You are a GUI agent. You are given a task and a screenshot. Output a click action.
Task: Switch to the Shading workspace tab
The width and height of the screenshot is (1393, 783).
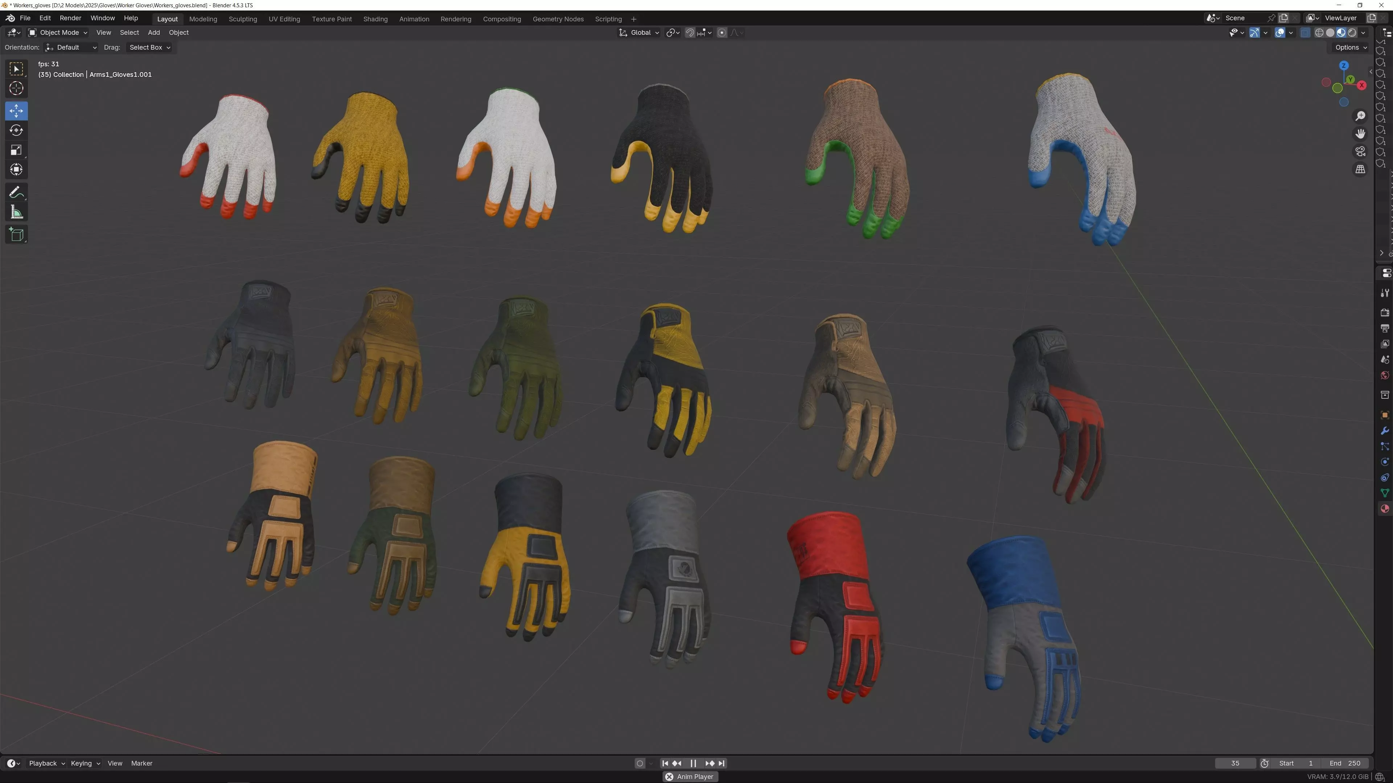(x=375, y=19)
